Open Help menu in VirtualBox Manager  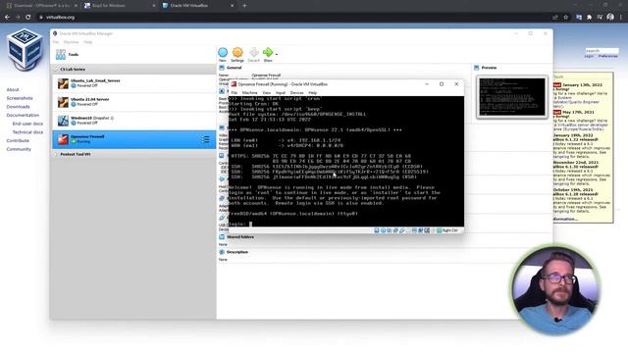click(87, 42)
